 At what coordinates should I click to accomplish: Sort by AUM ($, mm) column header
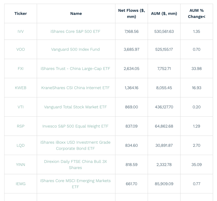click(164, 14)
